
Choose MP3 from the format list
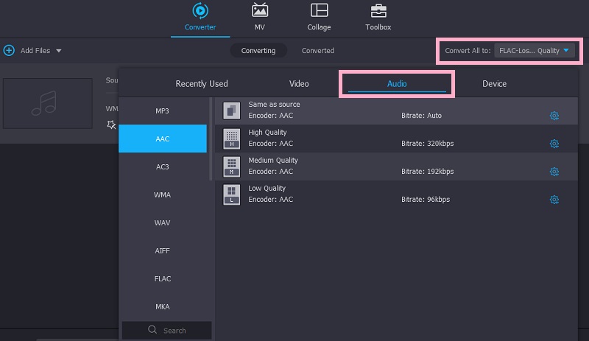tap(162, 111)
